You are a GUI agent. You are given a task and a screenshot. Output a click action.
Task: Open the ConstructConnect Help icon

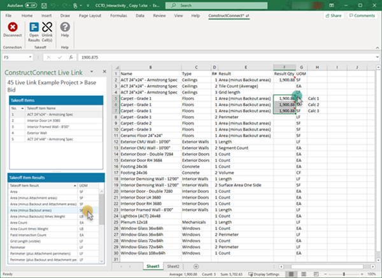(x=65, y=27)
